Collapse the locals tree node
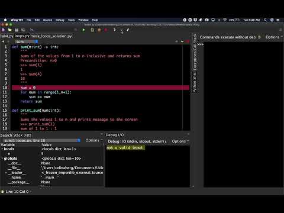284x213 pixels. (x=2, y=149)
